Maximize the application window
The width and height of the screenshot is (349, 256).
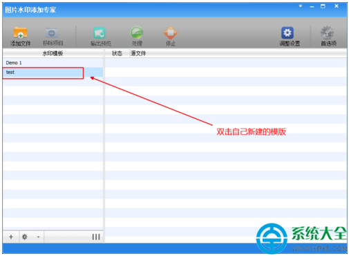click(x=323, y=6)
